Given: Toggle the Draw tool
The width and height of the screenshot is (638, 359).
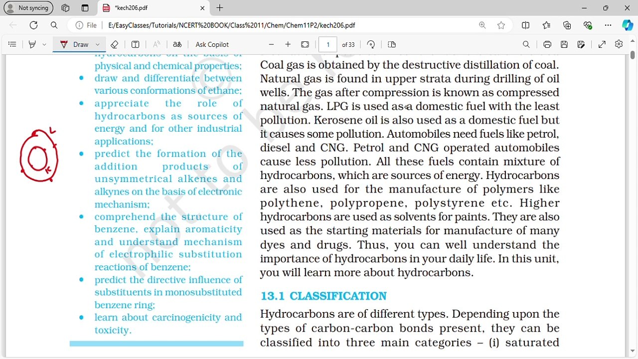Looking at the screenshot, I should point(74,44).
